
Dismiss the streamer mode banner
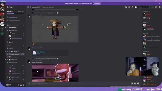[x=160, y=4]
